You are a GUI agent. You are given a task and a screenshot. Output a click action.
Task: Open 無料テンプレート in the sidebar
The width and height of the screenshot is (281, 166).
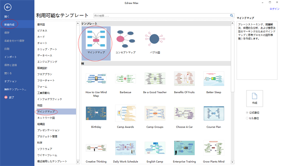click(x=15, y=89)
